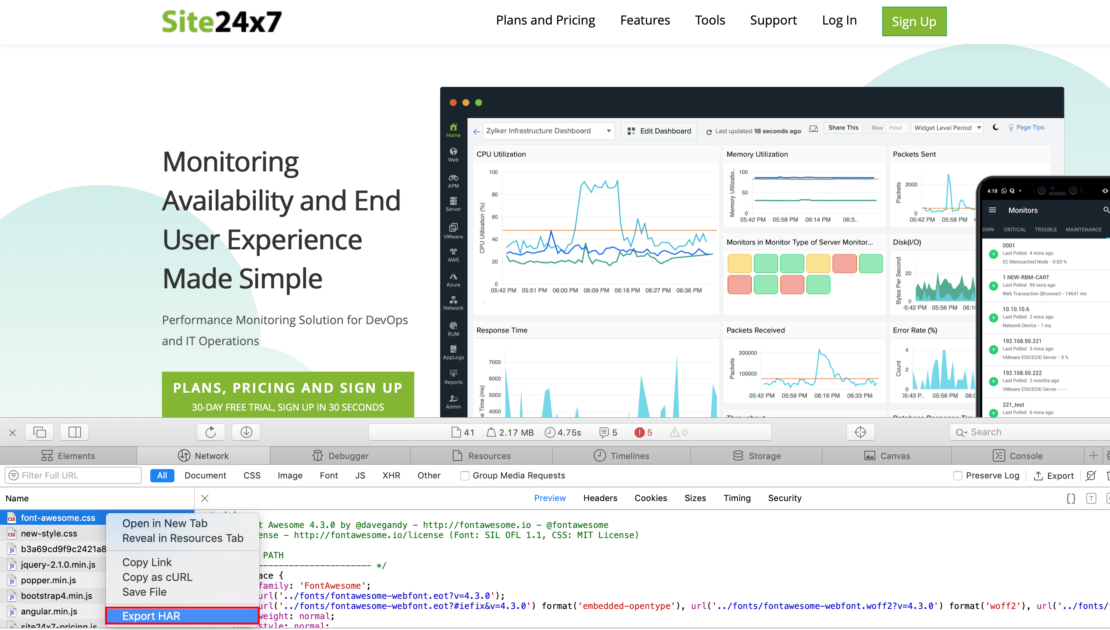The image size is (1110, 630).
Task: Click the red errors count indicator
Action: tap(643, 432)
